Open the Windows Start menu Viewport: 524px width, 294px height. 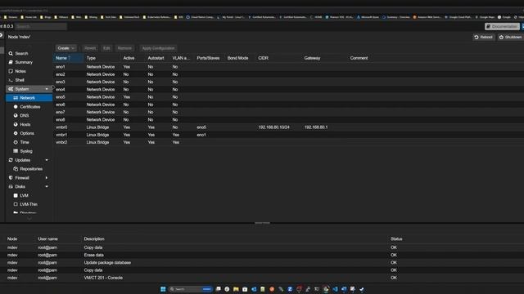point(163,289)
